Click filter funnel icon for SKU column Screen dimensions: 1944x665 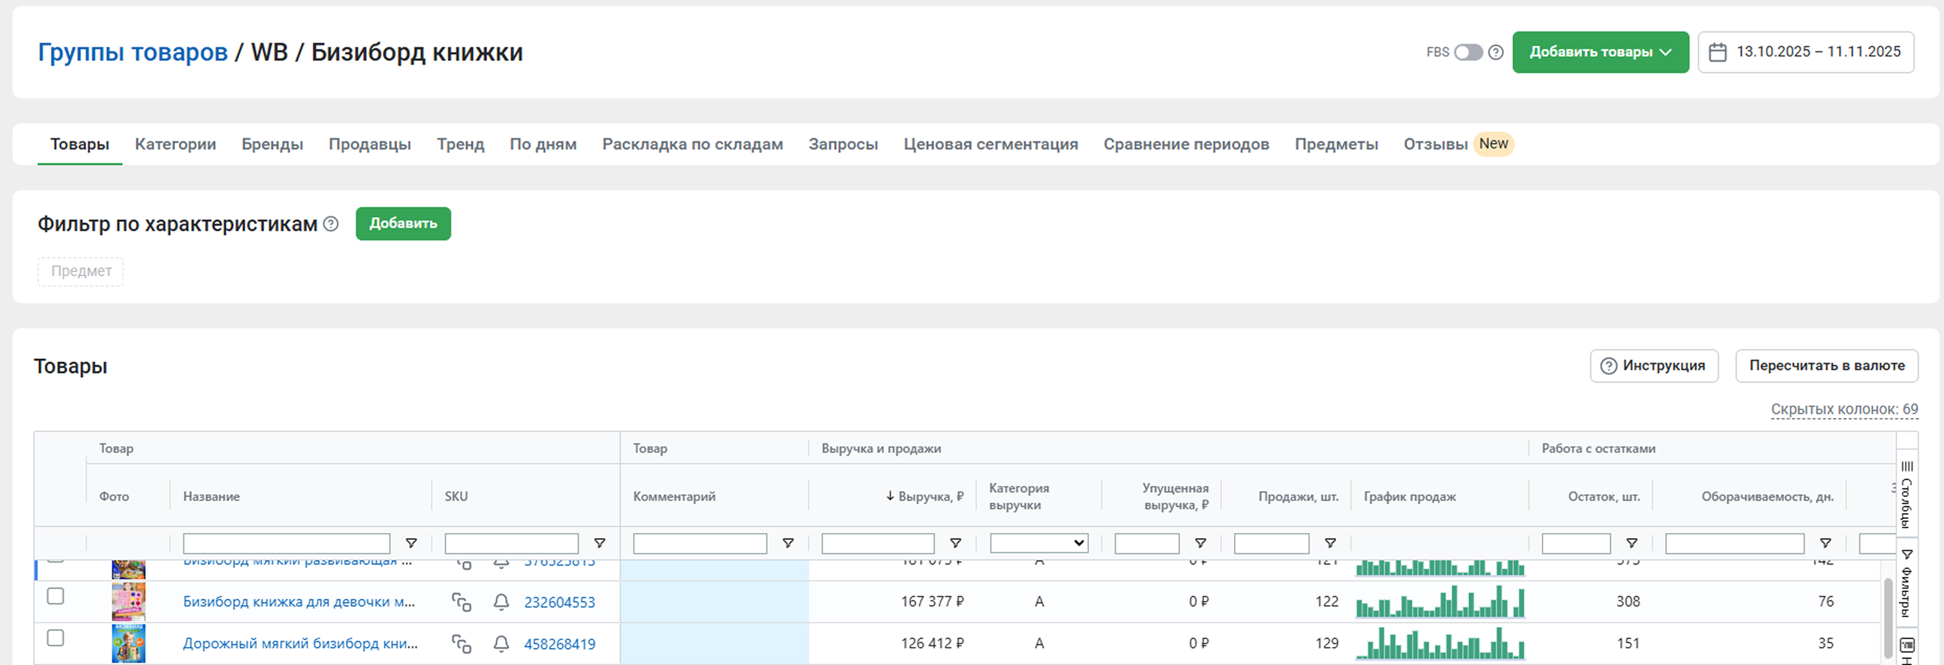599,543
